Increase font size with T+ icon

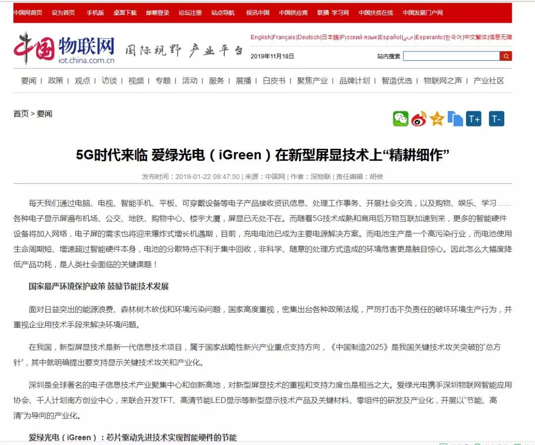click(x=474, y=119)
